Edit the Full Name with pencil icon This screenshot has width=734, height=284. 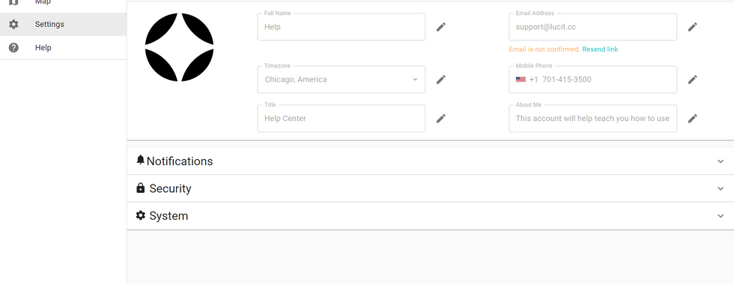[440, 27]
